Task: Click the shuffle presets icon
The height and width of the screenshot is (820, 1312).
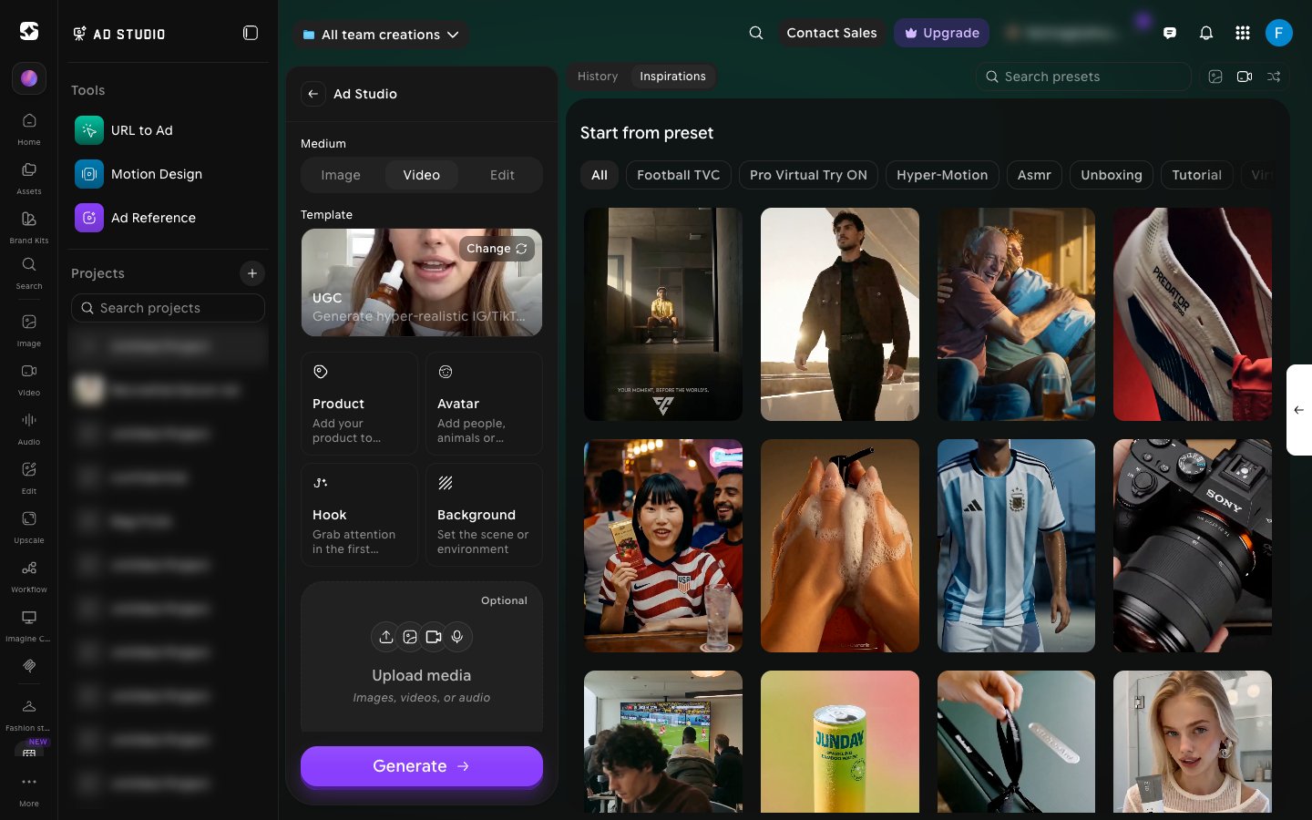Action: point(1274,77)
